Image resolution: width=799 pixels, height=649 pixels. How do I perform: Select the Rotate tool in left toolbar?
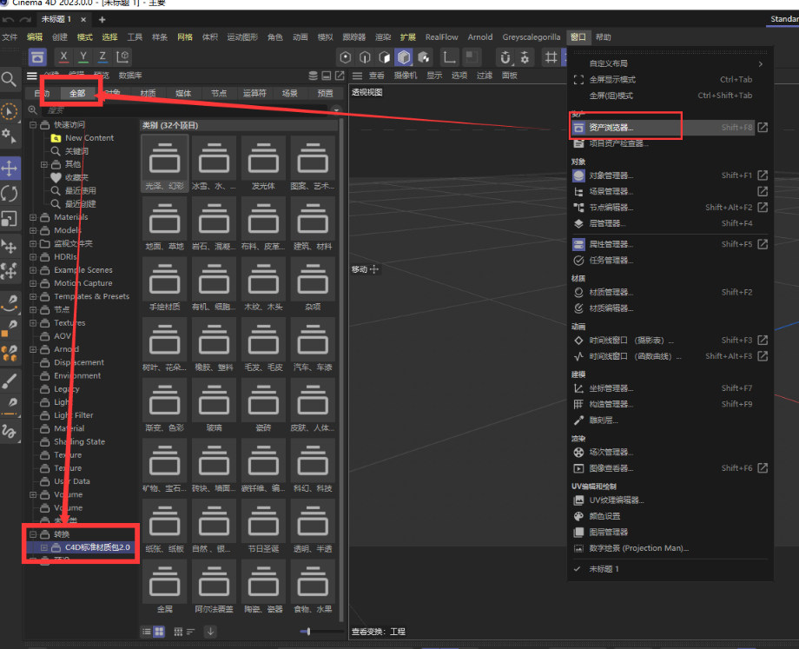click(x=10, y=193)
